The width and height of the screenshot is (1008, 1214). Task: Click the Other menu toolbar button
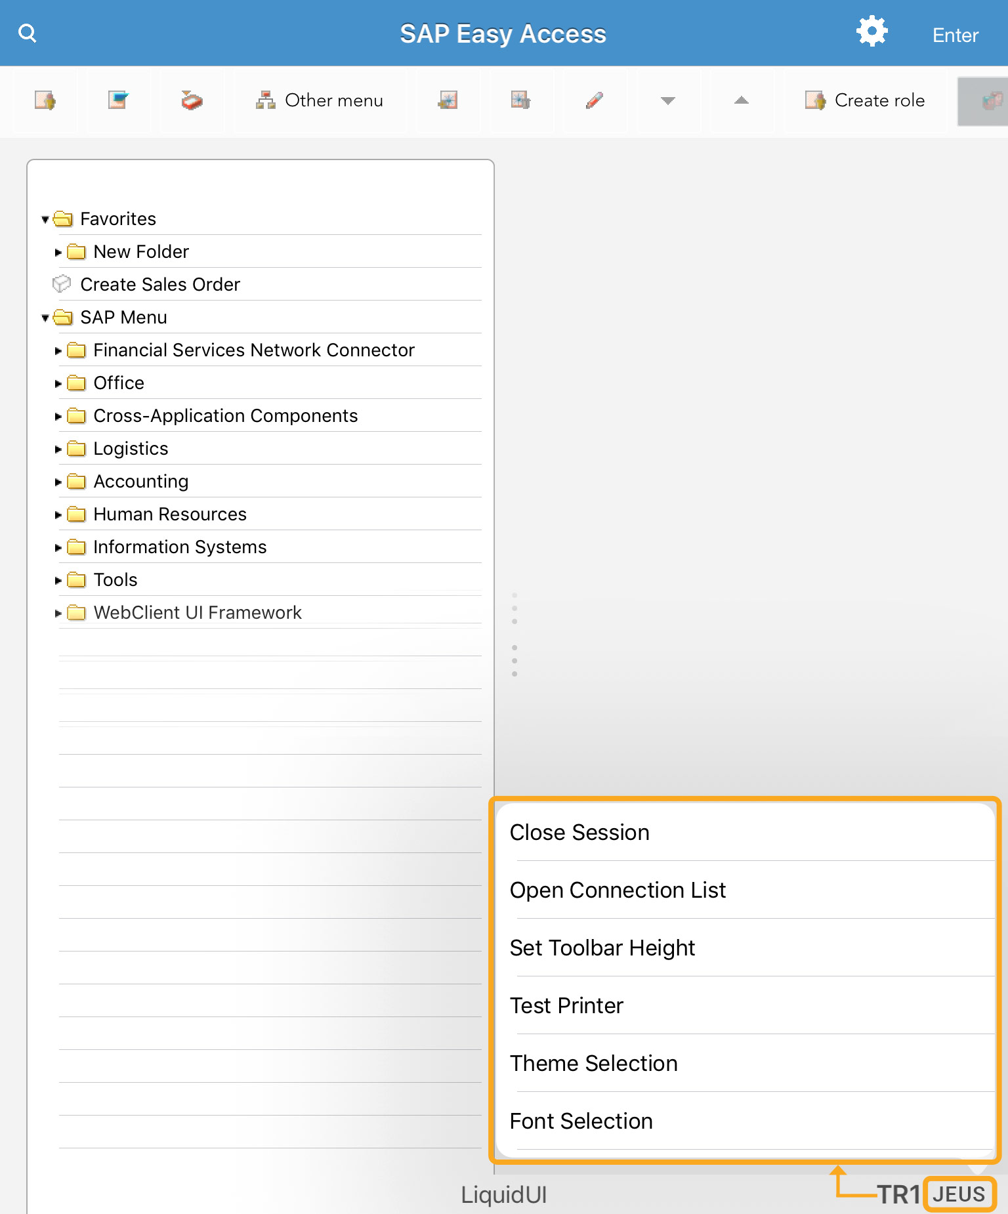(x=320, y=100)
